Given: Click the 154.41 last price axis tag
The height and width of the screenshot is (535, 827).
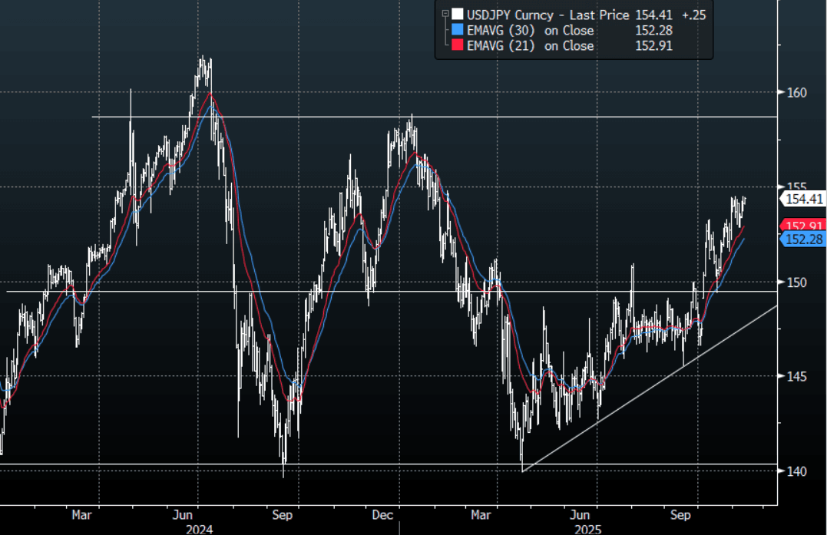Looking at the screenshot, I should (803, 199).
